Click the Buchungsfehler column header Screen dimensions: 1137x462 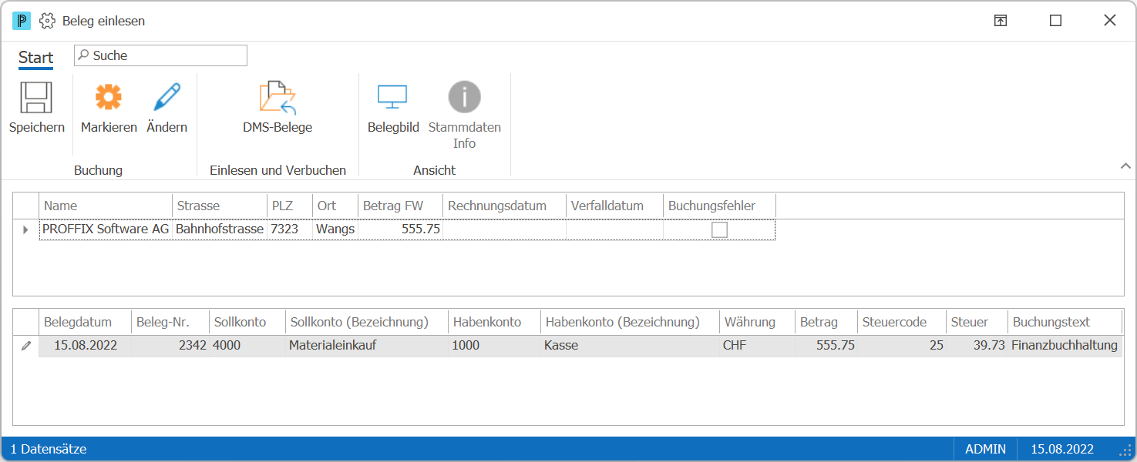(x=720, y=206)
